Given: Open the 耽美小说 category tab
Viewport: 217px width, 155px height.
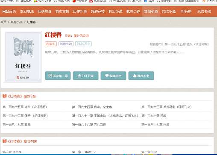Looking at the screenshot, I should pyautogui.click(x=133, y=12).
